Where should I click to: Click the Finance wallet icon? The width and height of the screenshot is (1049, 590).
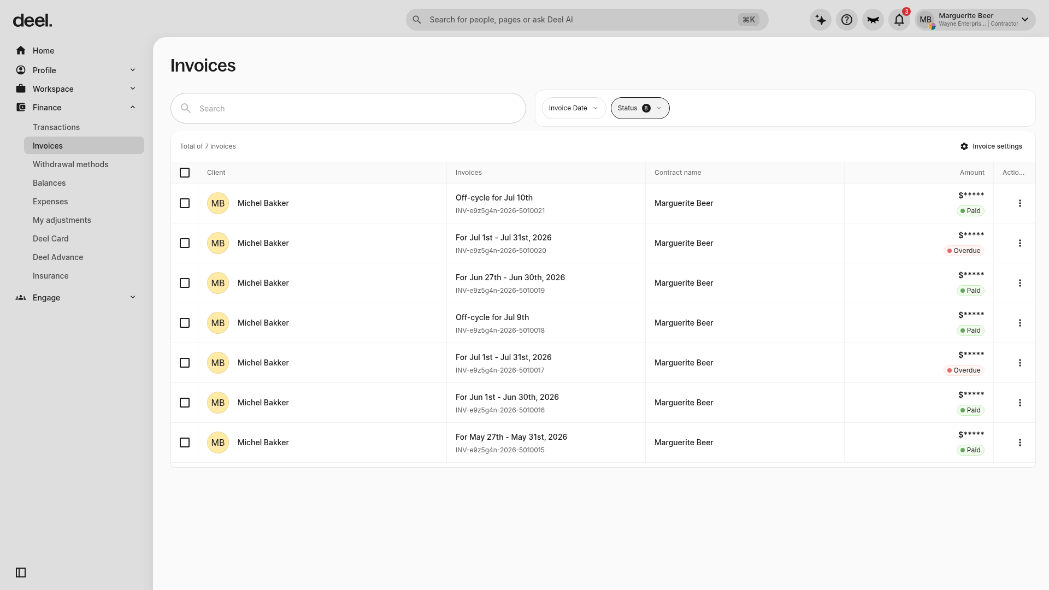click(21, 107)
